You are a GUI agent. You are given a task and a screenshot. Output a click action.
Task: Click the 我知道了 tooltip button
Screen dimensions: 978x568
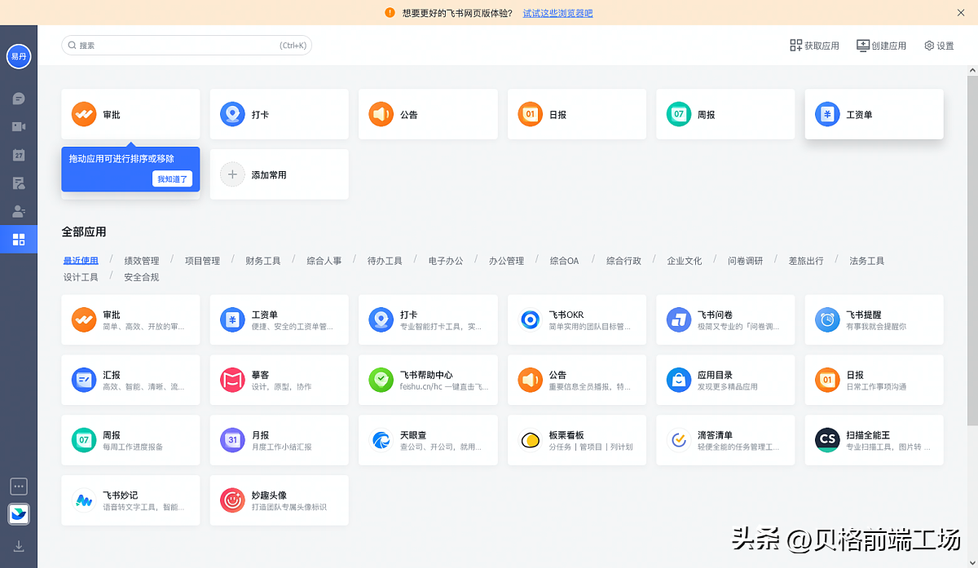pyautogui.click(x=172, y=178)
